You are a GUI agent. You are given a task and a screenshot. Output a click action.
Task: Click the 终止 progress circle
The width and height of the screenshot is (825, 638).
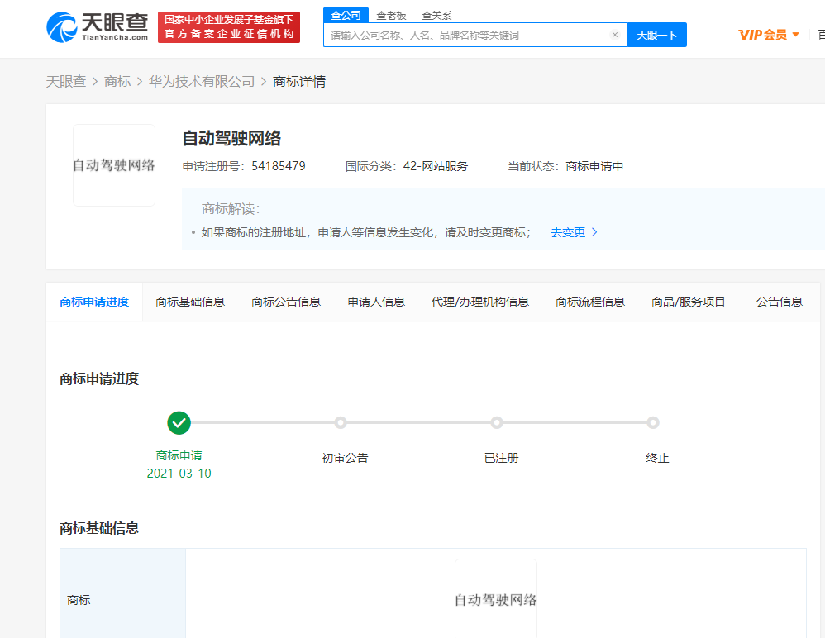[653, 422]
